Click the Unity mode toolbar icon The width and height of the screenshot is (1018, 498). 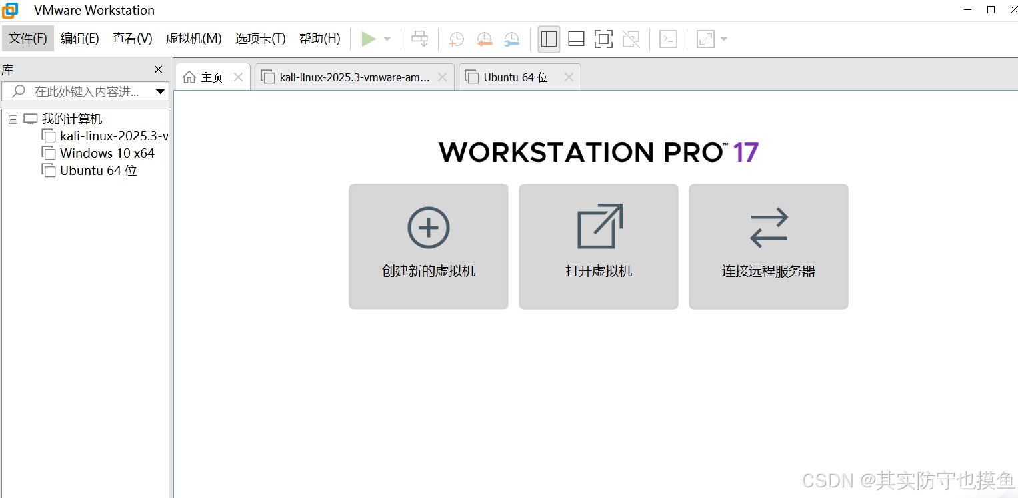(x=631, y=39)
